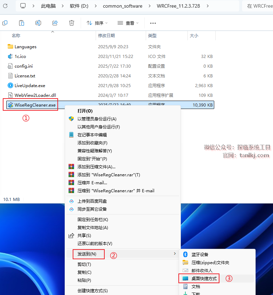Choose 以管理员身份运行(A) in context menu
The height and width of the screenshot is (295, 273).
(x=123, y=119)
